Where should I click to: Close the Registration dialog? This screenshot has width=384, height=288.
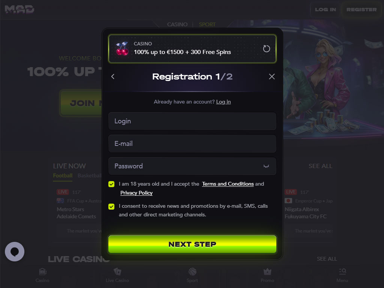click(271, 76)
